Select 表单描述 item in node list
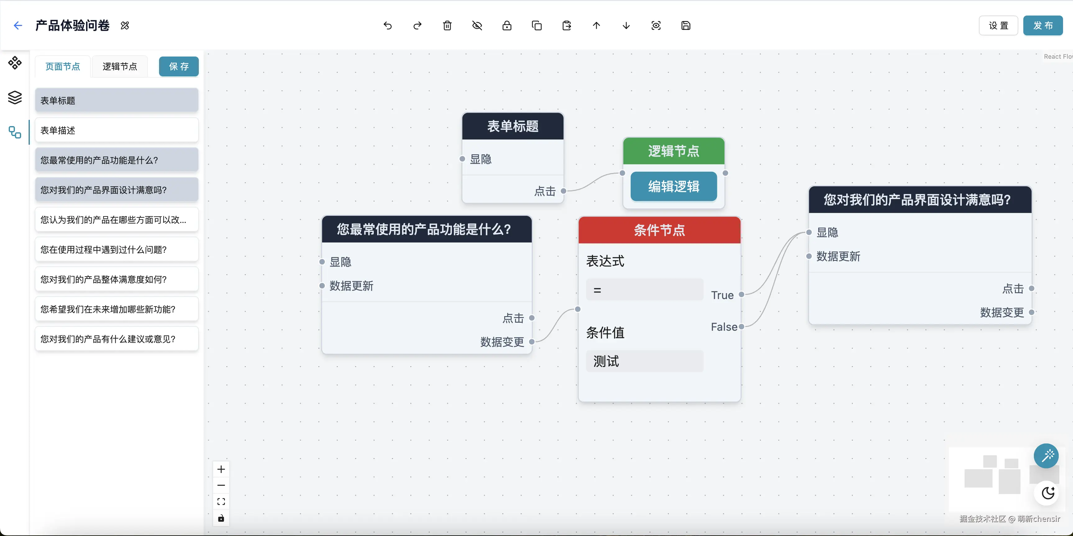Image resolution: width=1073 pixels, height=536 pixels. click(x=116, y=130)
